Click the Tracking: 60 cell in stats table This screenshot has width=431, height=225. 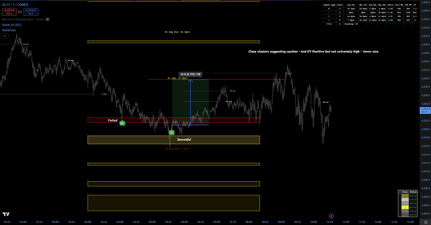tap(351, 24)
